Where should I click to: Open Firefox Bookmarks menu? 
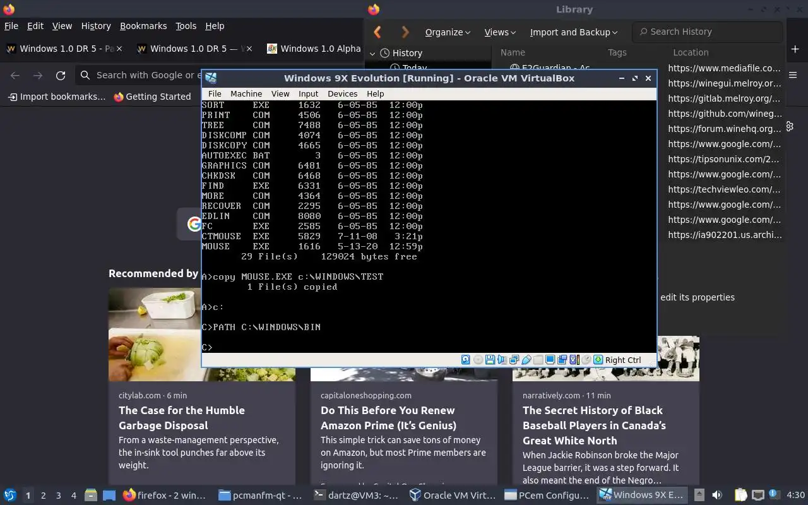(x=143, y=26)
